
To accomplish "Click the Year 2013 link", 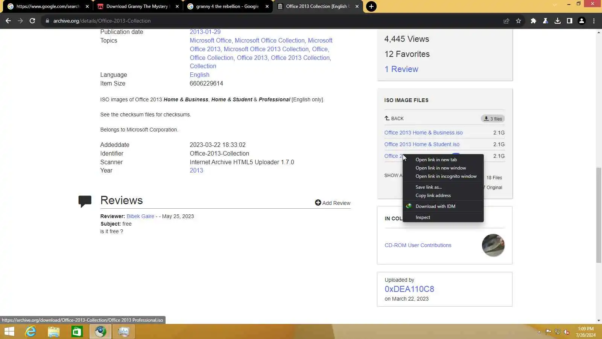I will point(196,171).
